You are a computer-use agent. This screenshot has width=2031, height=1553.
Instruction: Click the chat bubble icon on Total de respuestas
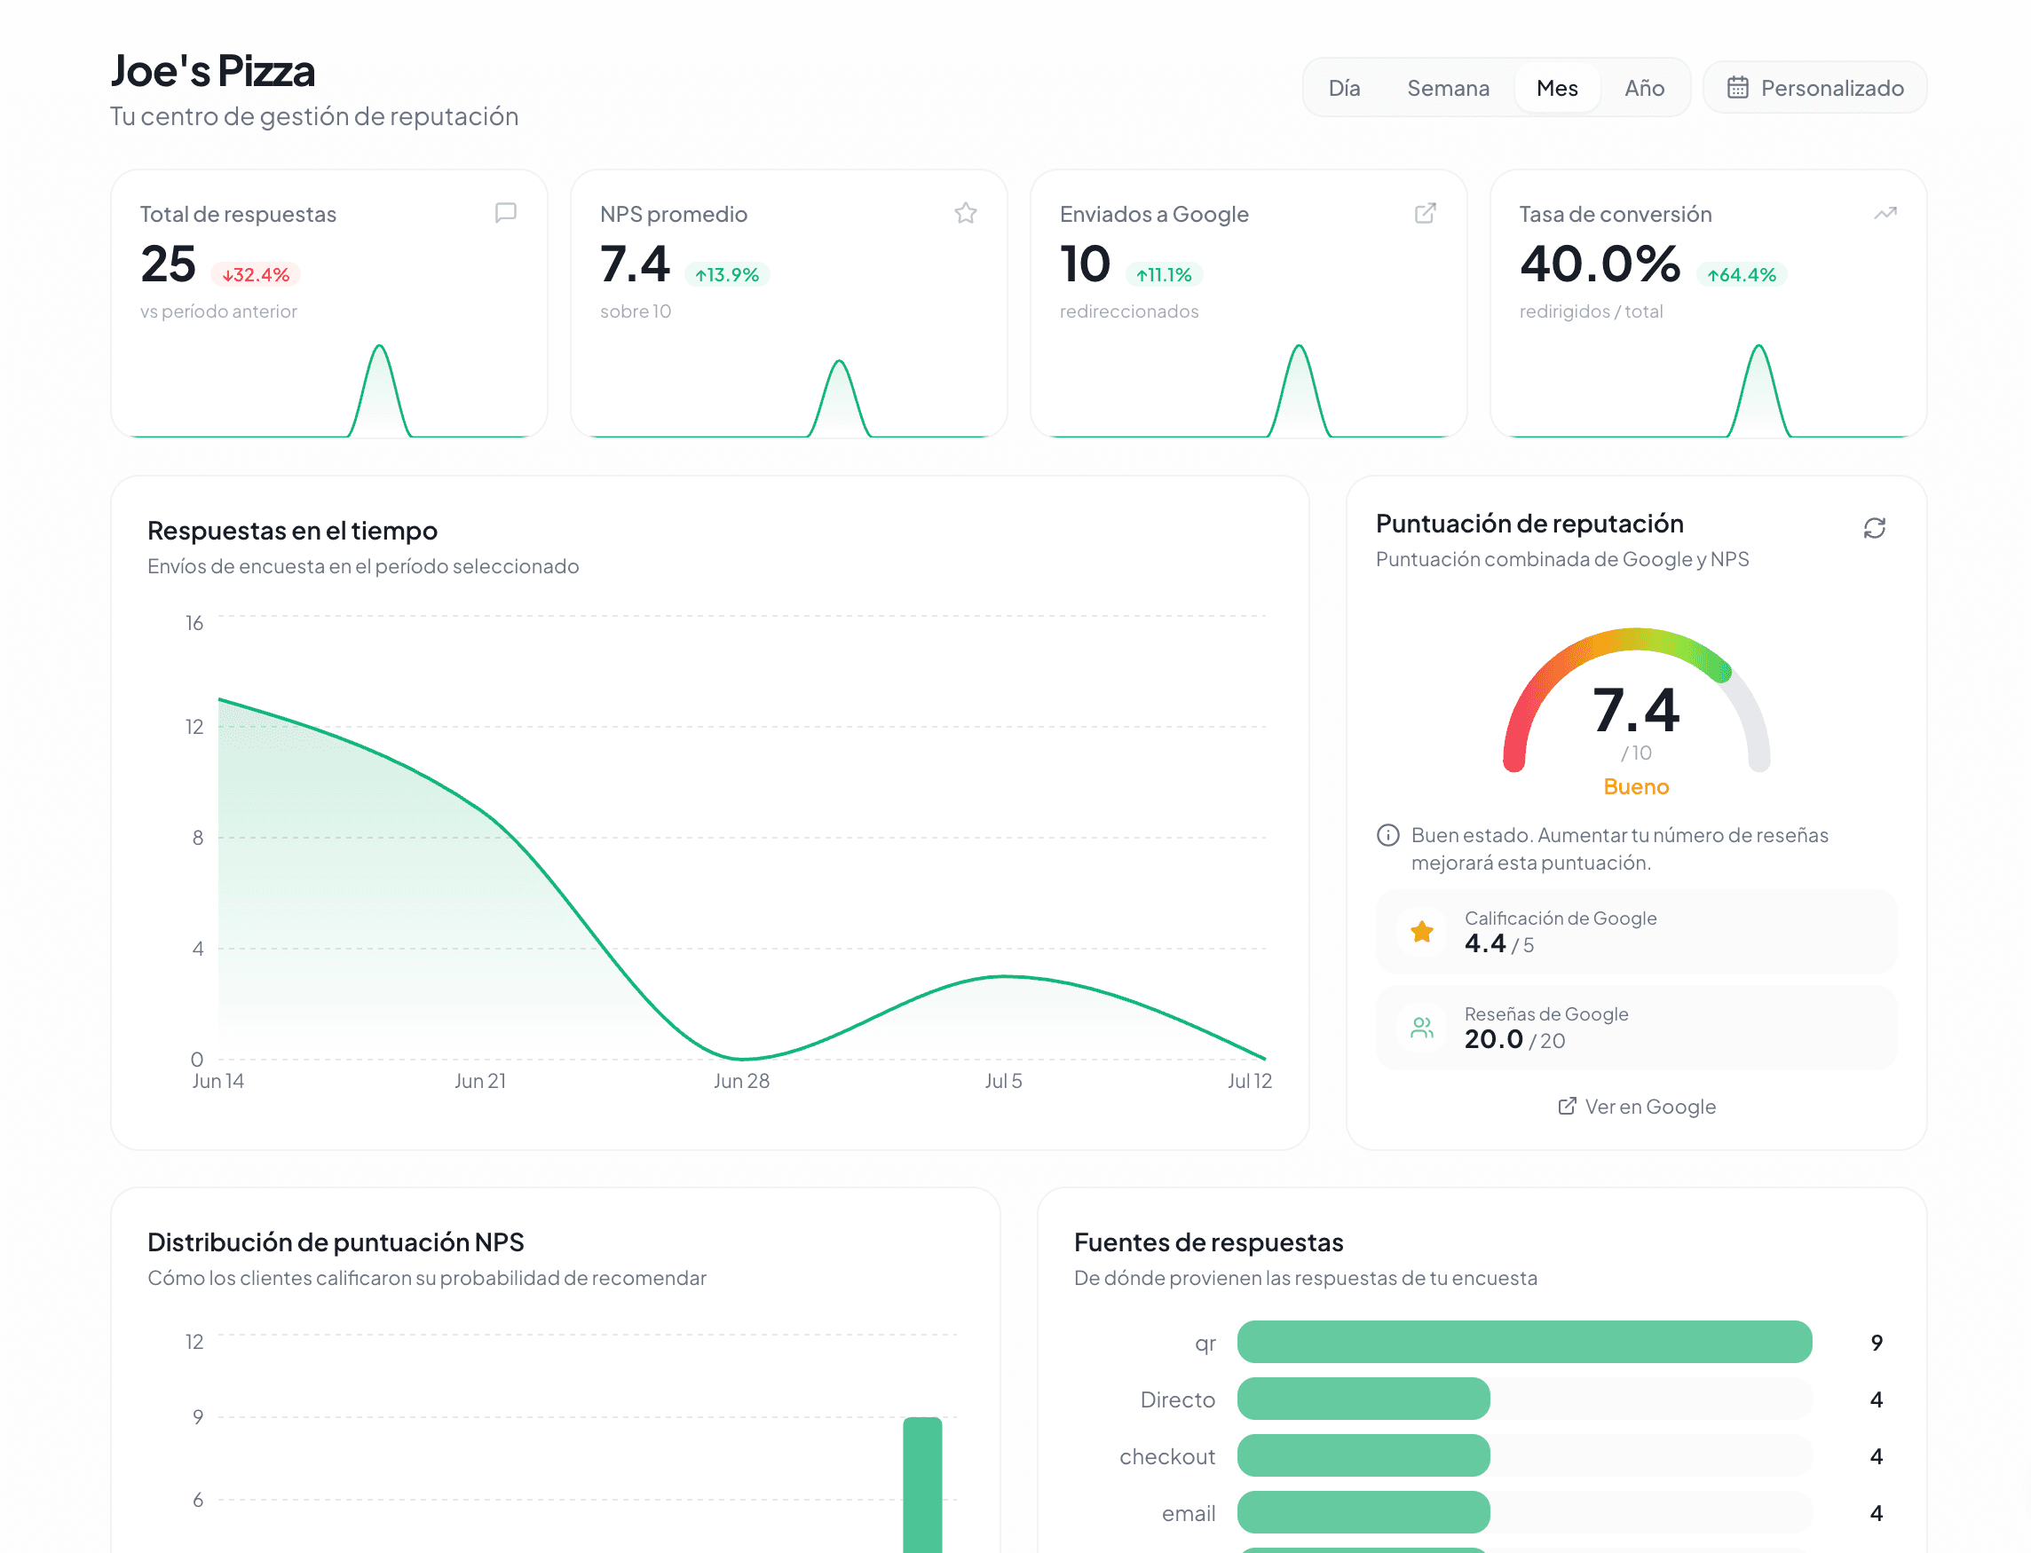506,214
